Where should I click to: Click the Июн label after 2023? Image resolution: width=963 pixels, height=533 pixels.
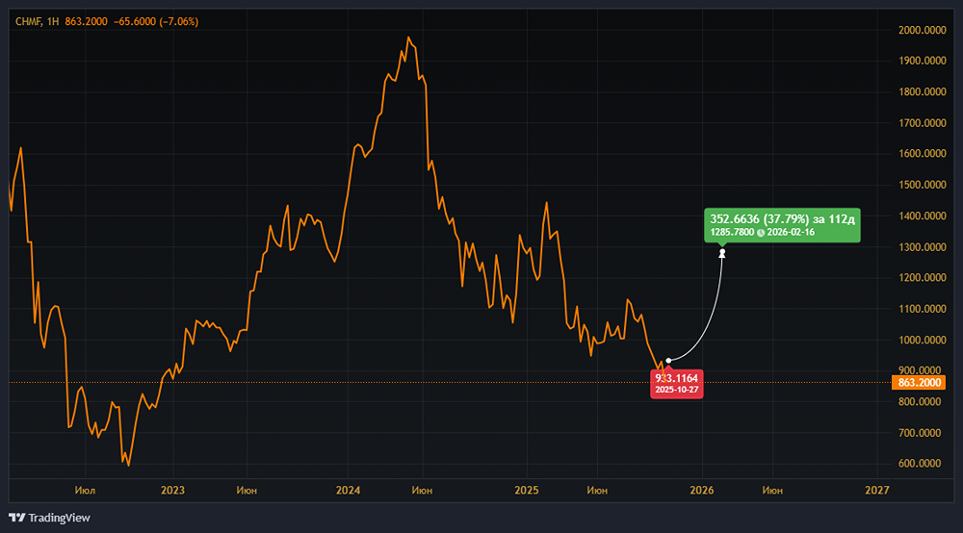point(247,490)
